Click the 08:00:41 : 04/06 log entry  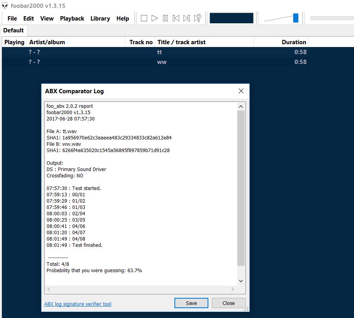66,226
